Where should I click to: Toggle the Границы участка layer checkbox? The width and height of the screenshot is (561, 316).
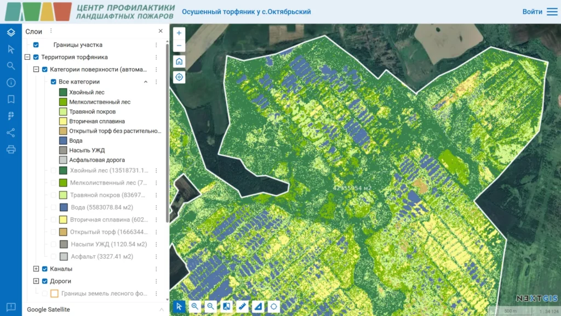click(36, 45)
